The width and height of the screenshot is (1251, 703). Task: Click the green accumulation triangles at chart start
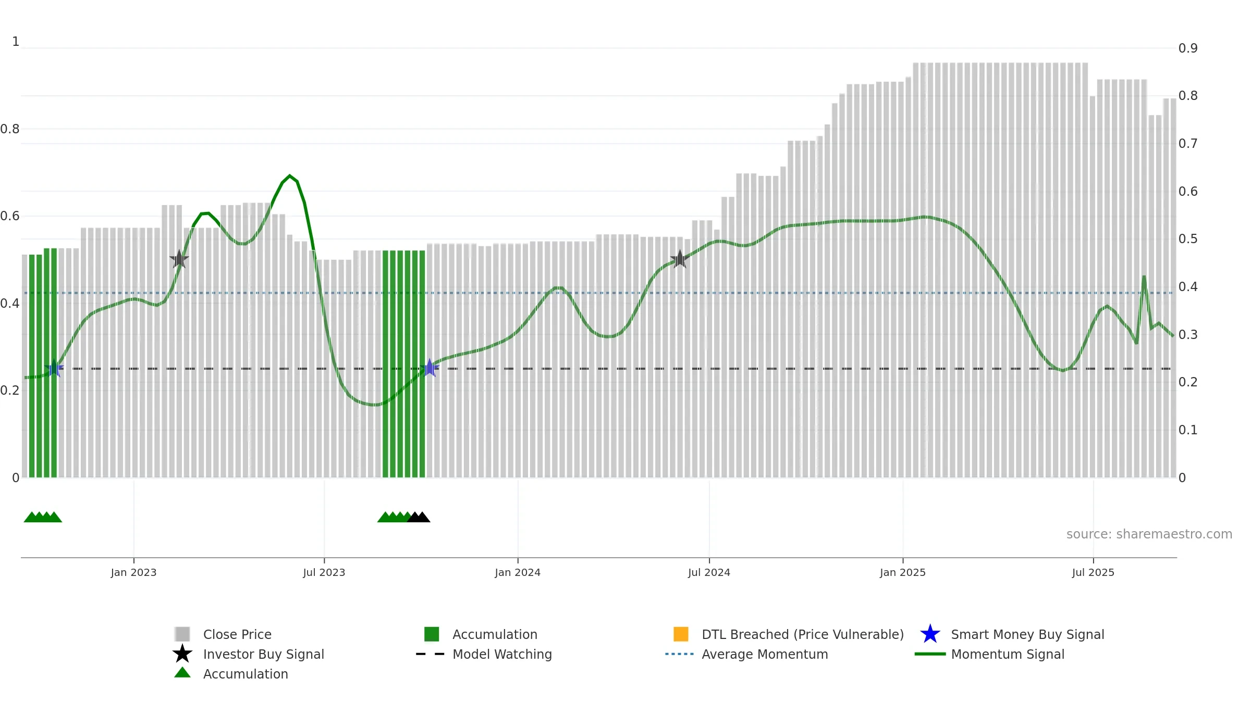coord(43,517)
